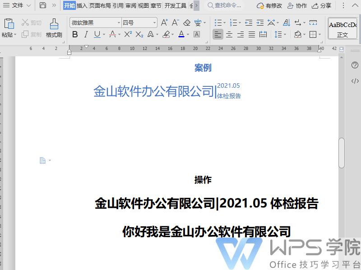Apply strikethrough text icon
Screen dimensions: 361x270
(x=112, y=35)
